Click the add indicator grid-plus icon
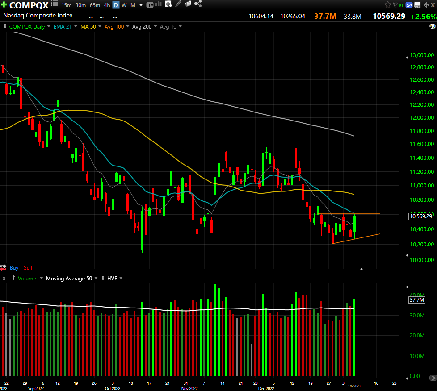Viewport: 437px width, 391px height. click(x=168, y=4)
